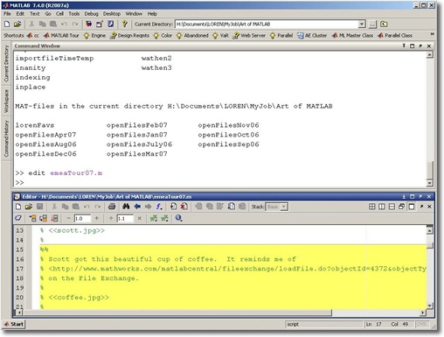Switch to the Command History side tab
Image resolution: width=444 pixels, height=337 pixels.
6,138
